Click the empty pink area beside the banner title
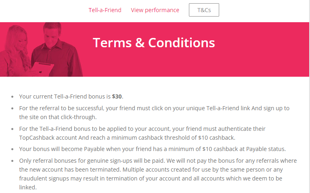Screen dimensions: 310x193 point(261,49)
